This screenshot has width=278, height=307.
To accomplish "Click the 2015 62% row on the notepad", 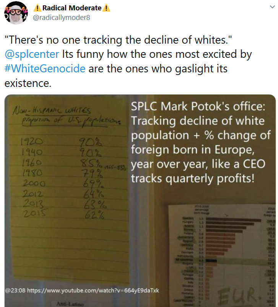I will [63, 214].
